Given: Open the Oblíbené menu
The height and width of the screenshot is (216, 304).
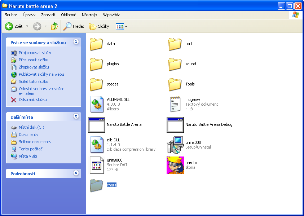Looking at the screenshot, I should pyautogui.click(x=69, y=15).
